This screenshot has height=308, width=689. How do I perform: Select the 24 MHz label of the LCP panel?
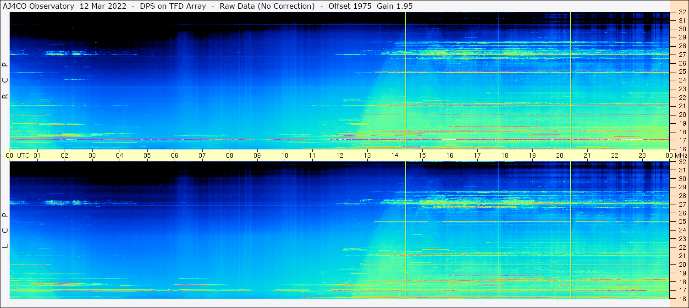682,231
